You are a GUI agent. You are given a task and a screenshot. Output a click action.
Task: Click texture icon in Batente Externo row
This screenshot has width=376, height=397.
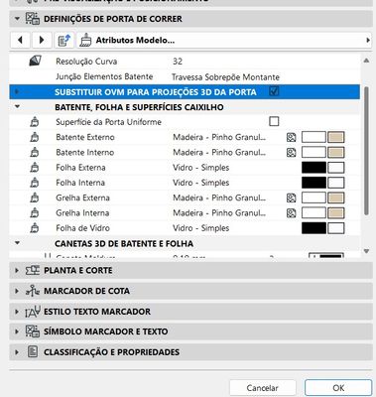click(291, 137)
